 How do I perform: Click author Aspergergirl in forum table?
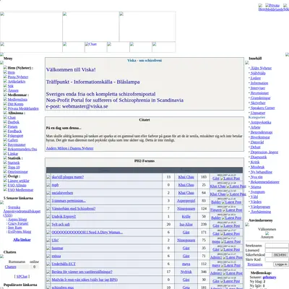pyautogui.click(x=186, y=201)
